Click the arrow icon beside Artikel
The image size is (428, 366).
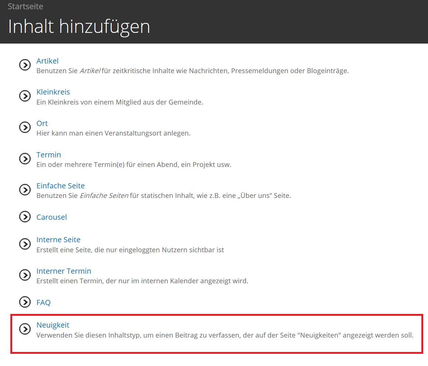pyautogui.click(x=25, y=65)
